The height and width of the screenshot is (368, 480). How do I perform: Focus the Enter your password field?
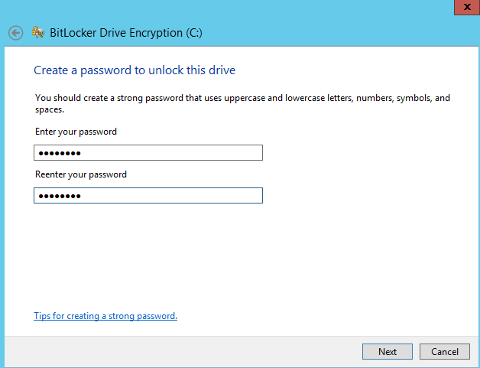pyautogui.click(x=148, y=153)
